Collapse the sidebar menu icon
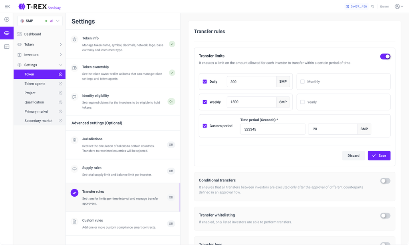Viewport: 409px width, 245px height. coord(7,6)
